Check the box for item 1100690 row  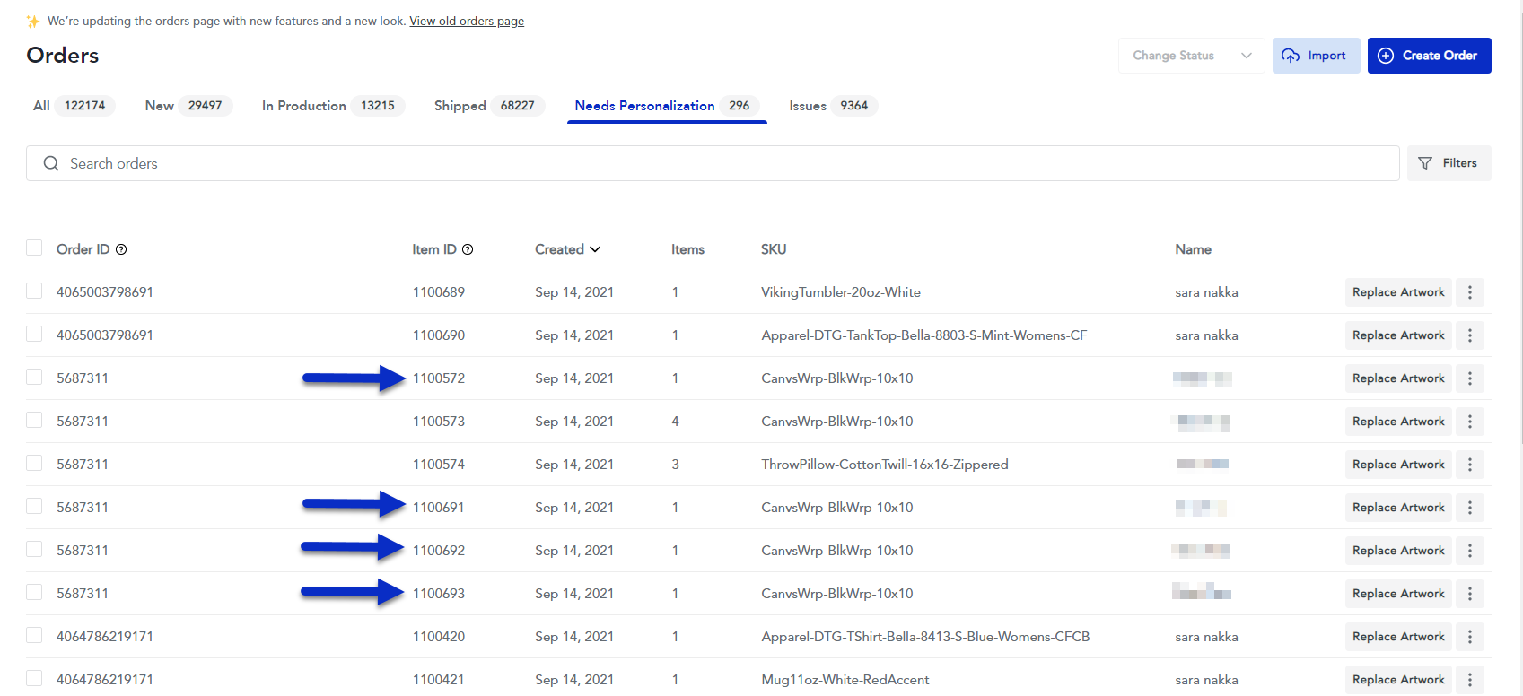pos(34,335)
